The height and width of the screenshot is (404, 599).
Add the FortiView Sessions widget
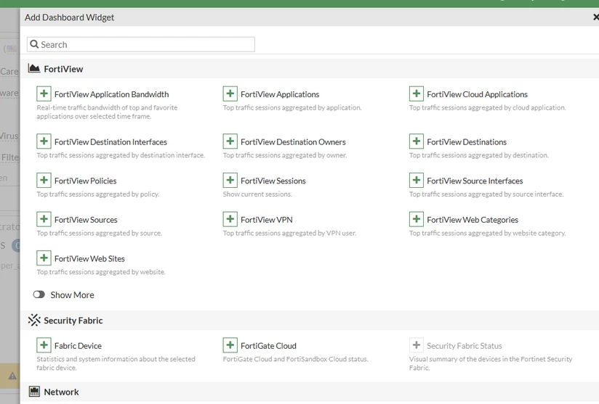click(x=230, y=181)
